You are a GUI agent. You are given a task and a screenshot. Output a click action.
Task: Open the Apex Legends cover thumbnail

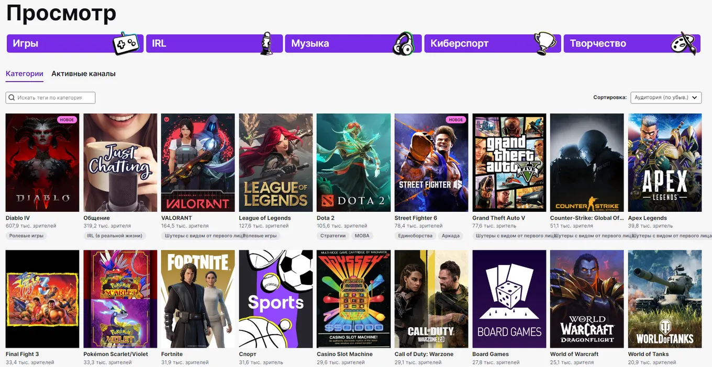[665, 163]
